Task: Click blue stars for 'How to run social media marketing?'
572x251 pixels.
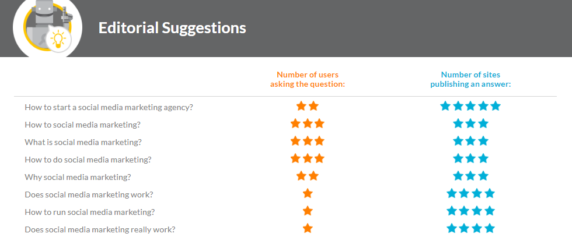Action: click(x=470, y=211)
